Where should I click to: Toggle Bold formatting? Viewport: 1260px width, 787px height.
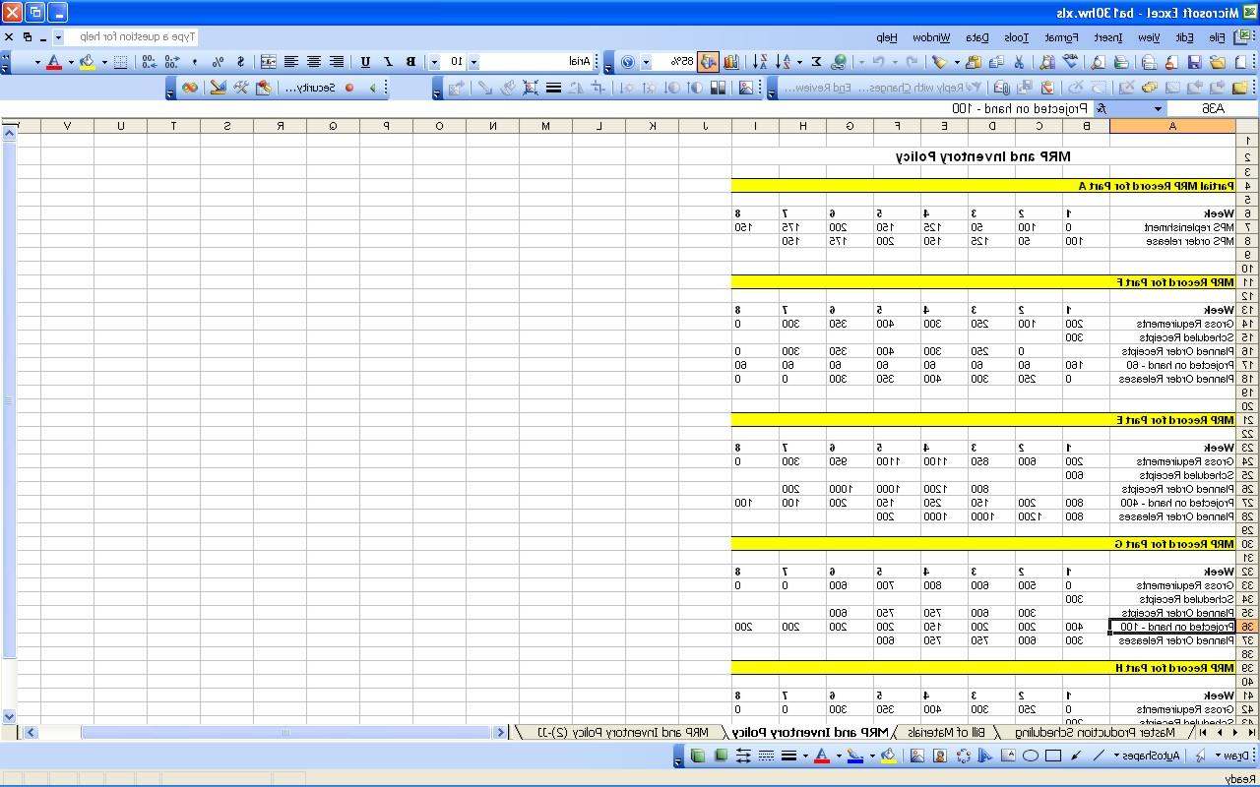[409, 61]
